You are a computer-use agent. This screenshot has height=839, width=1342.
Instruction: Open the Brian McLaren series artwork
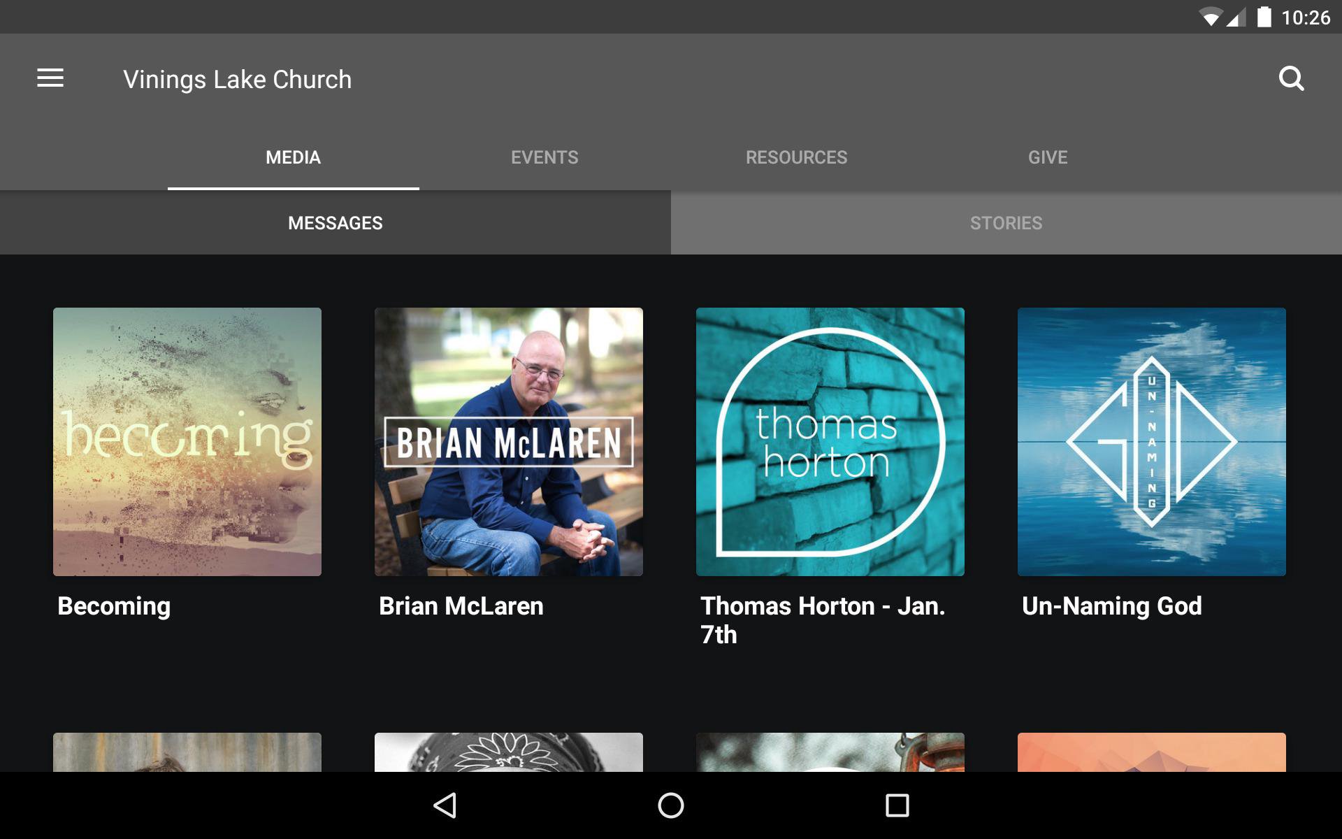pos(509,442)
